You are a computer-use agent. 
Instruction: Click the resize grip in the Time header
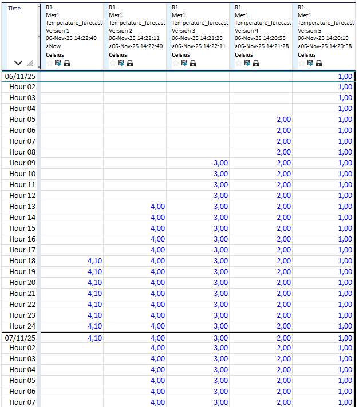(x=30, y=64)
